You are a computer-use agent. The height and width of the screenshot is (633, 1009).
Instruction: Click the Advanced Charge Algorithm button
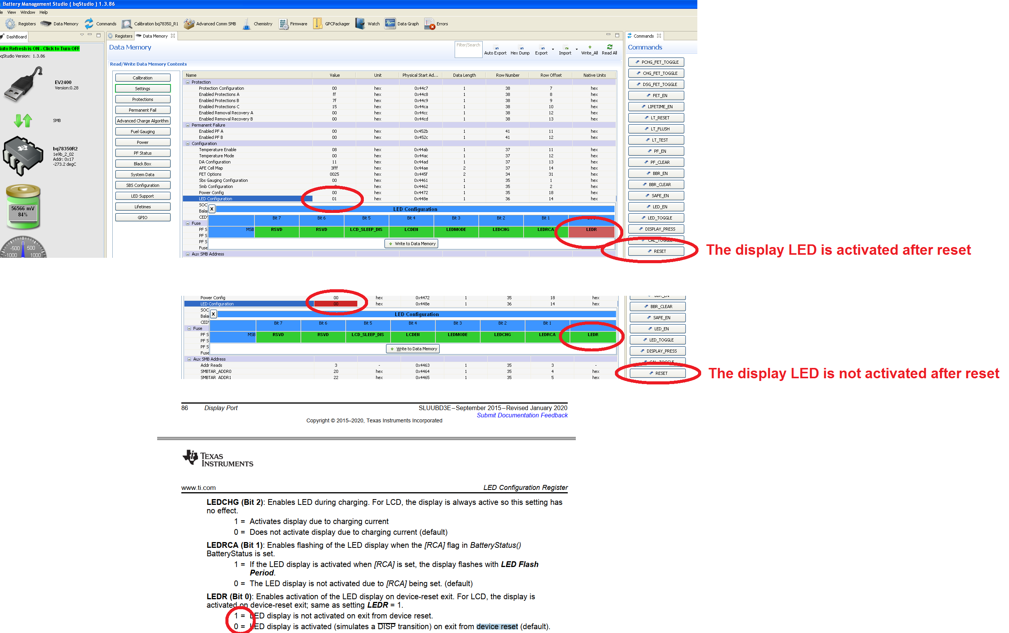pos(143,121)
